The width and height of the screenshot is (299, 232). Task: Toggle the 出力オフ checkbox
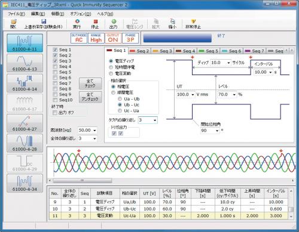click(x=55, y=113)
